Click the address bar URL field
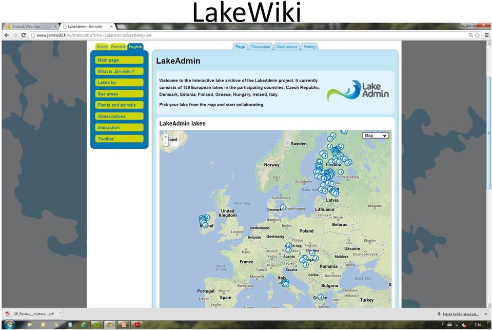492x330 pixels. pyautogui.click(x=248, y=35)
